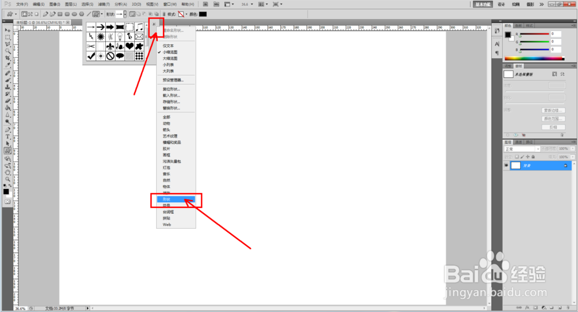578x312 pixels.
Task: Choose the music note shape thumbnail
Action: coord(139,27)
